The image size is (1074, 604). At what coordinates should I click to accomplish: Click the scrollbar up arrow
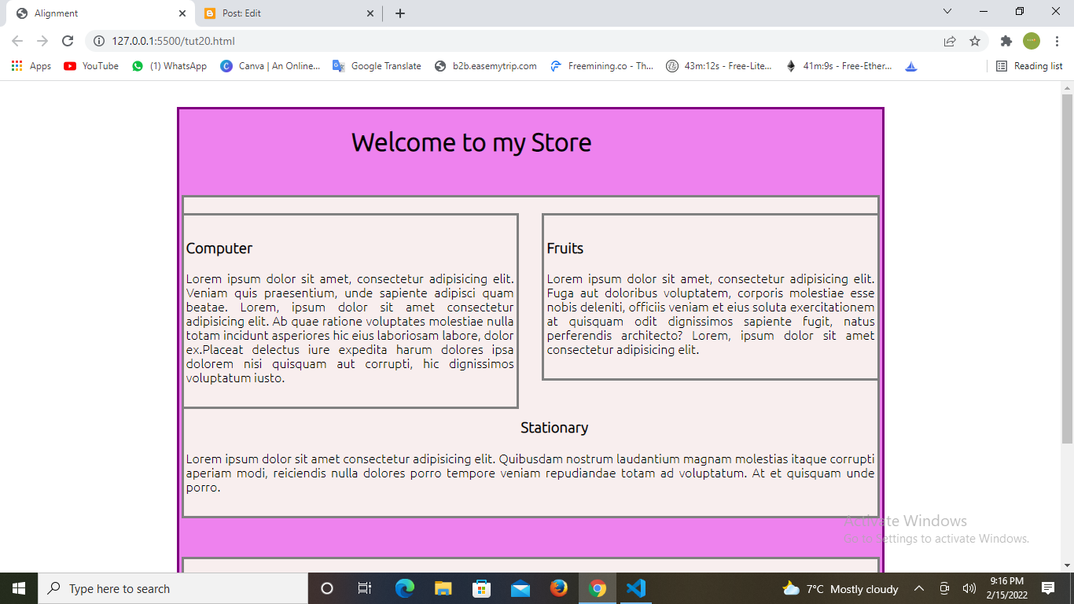point(1067,87)
